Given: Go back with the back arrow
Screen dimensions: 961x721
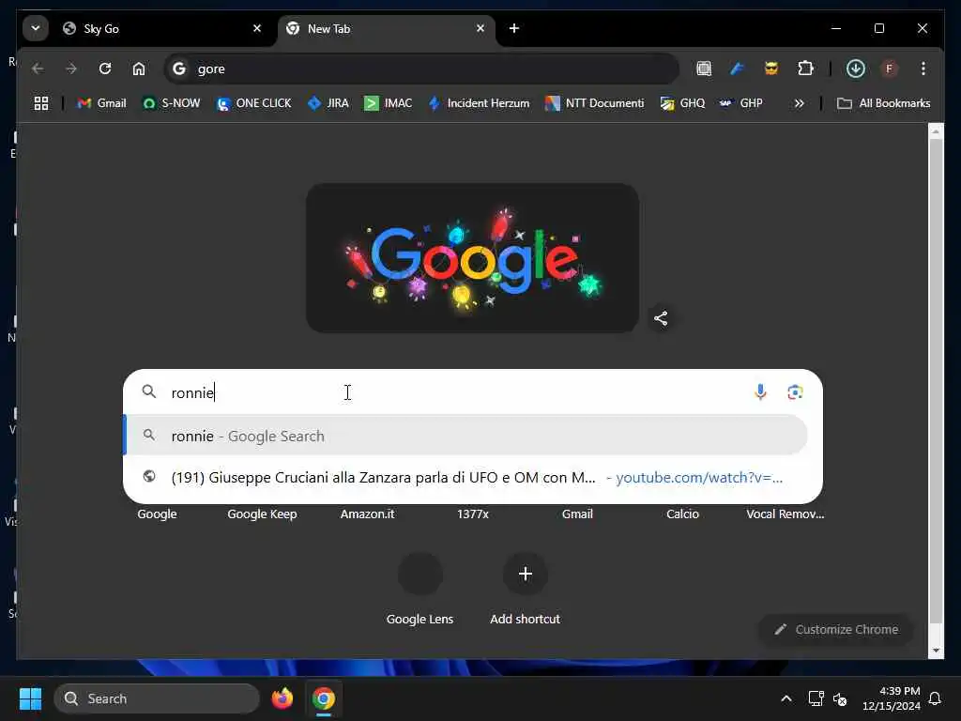Looking at the screenshot, I should coord(38,69).
